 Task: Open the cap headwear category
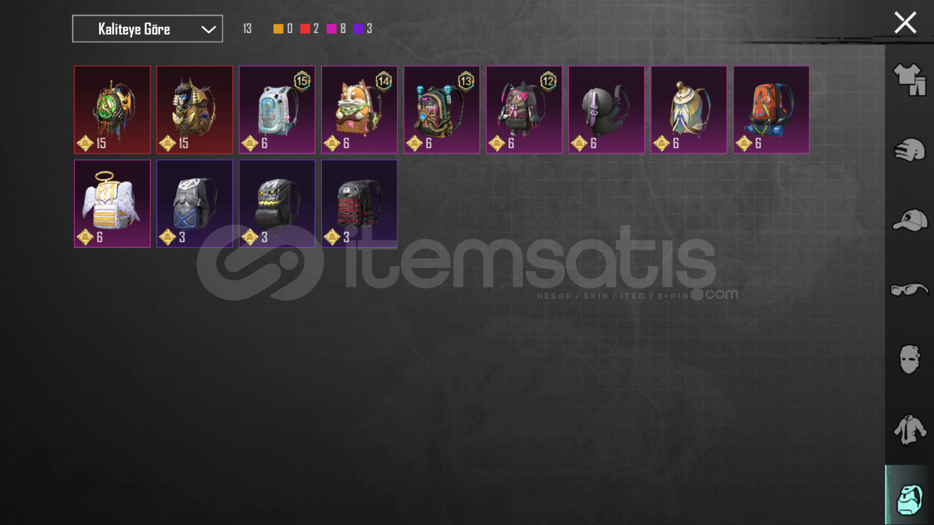click(x=909, y=220)
